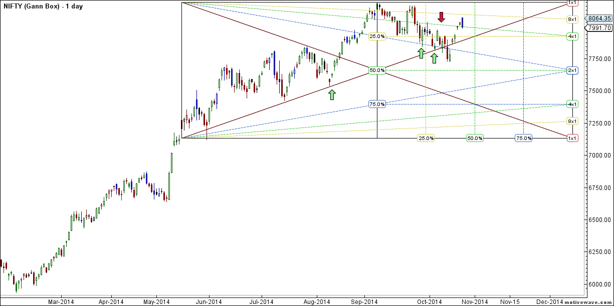This screenshot has height=306, width=614.
Task: Select the 1x1 label at the bottom right corner
Action: point(572,138)
